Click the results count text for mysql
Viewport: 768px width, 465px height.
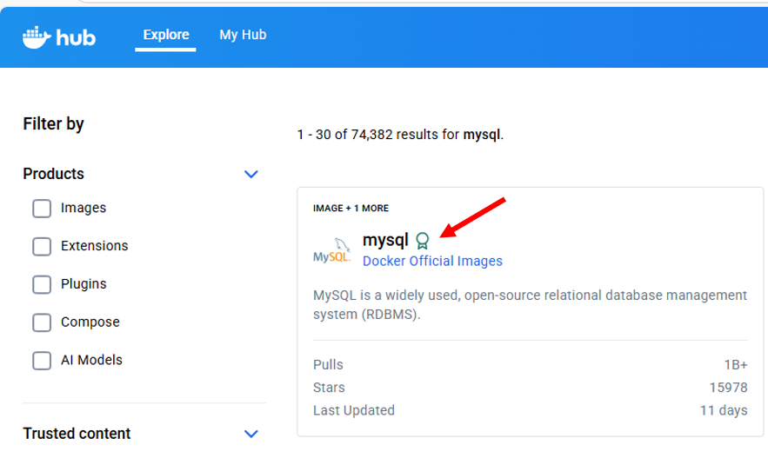[400, 135]
